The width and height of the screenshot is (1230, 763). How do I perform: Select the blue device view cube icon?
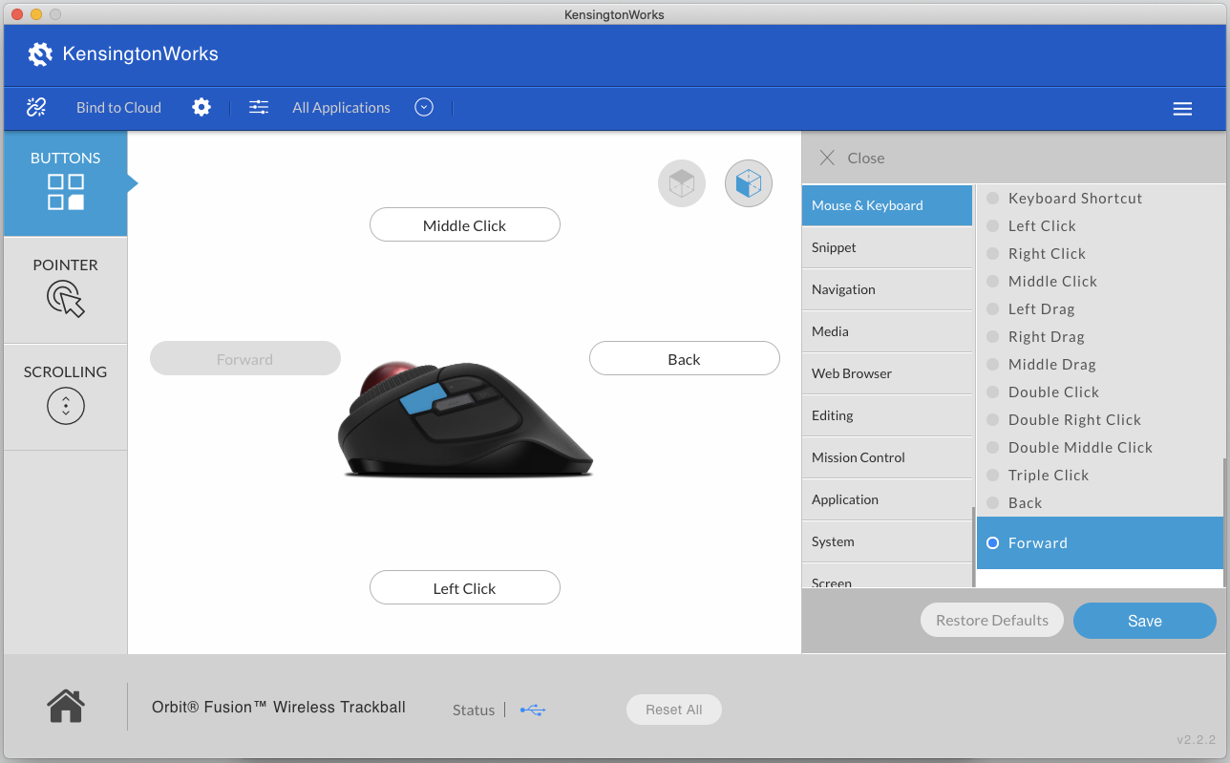[x=748, y=183]
